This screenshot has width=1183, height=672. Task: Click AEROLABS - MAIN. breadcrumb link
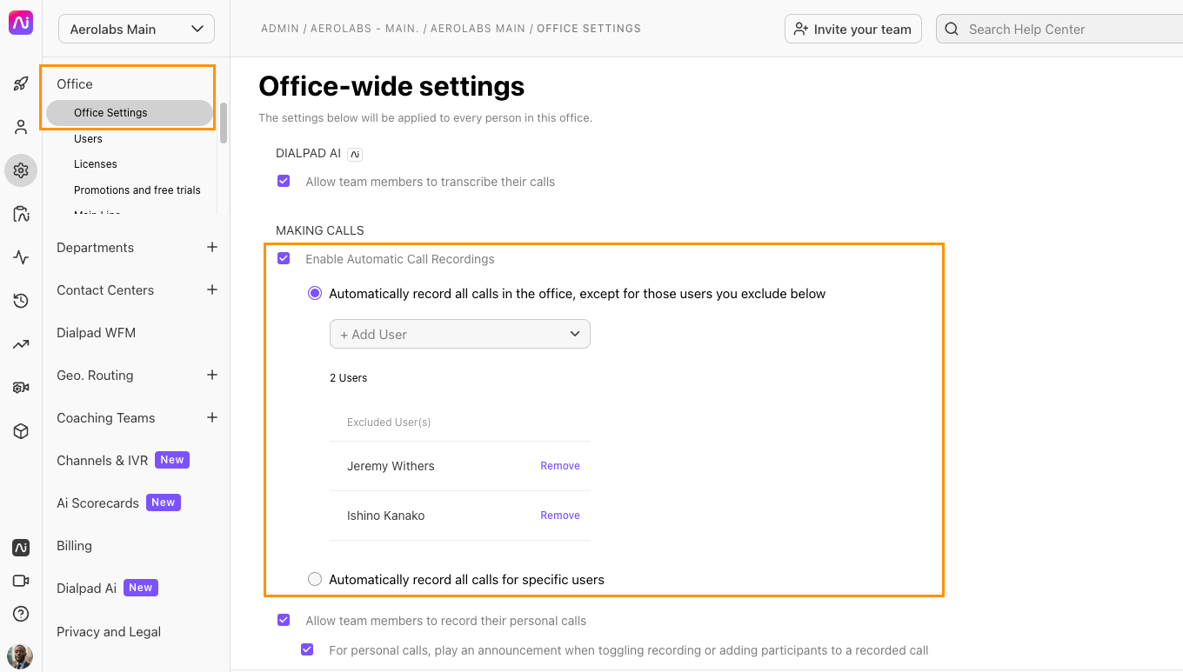365,29
